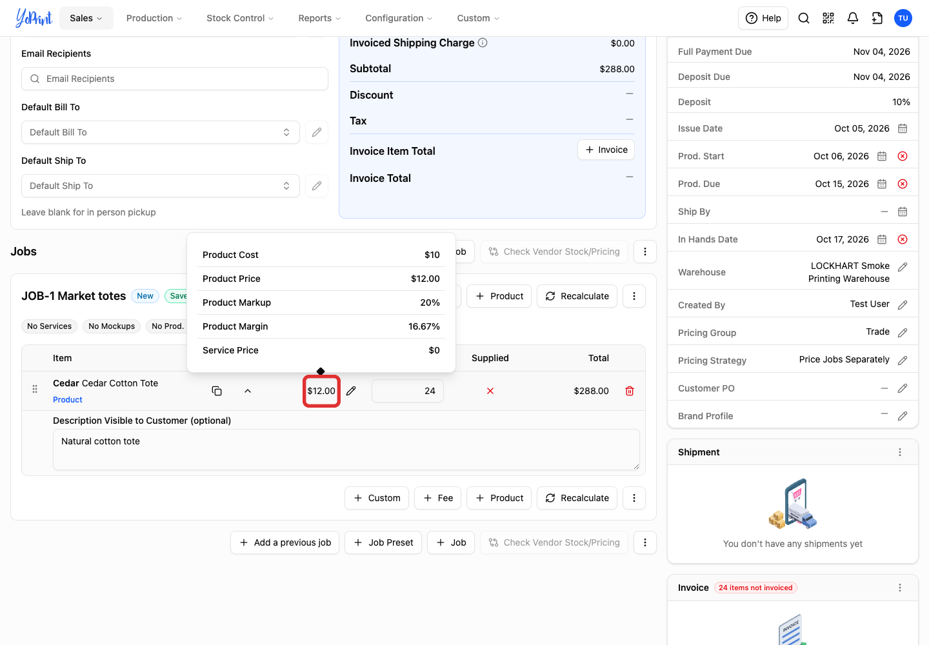Image resolution: width=929 pixels, height=645 pixels.
Task: Clear the Prod. Start date
Action: 903,156
